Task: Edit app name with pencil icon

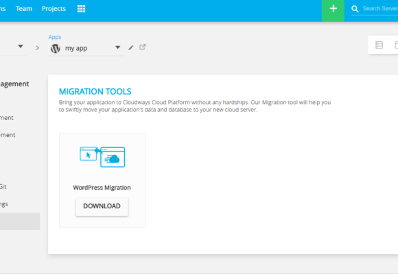Action: 131,47
